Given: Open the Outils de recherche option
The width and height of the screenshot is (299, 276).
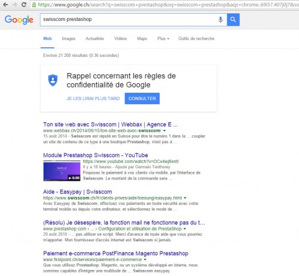Looking at the screenshot, I should pyautogui.click(x=196, y=38).
